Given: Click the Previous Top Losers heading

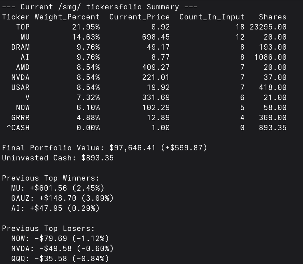Looking at the screenshot, I should click(x=48, y=228).
